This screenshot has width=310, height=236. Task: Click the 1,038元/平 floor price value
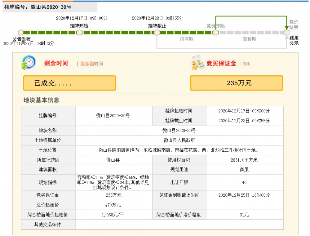pyautogui.click(x=114, y=215)
